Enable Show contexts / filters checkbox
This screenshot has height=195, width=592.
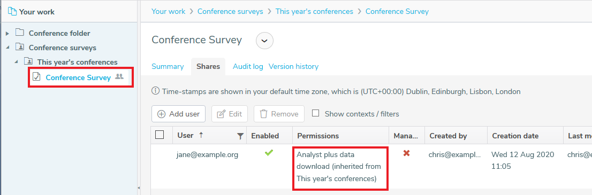pos(316,113)
